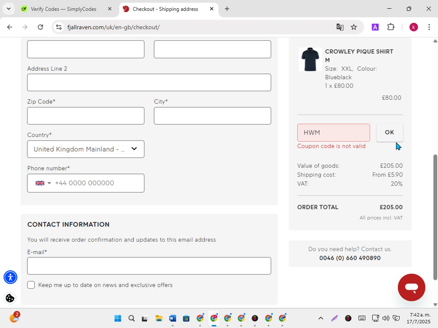Click the HWM coupon code field
The image size is (438, 328).
[x=333, y=133]
